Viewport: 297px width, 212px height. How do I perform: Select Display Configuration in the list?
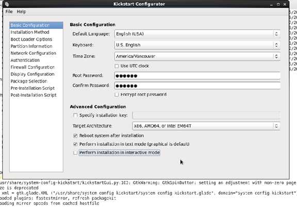click(36, 74)
